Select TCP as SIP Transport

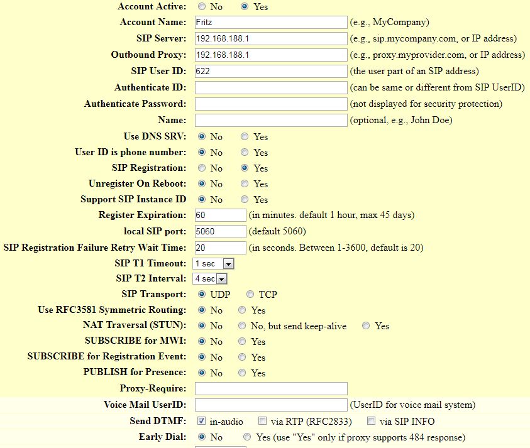coord(250,294)
